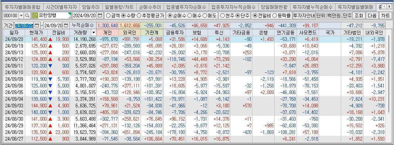Select the 전일비 radio option
Screen dimensions: 394x145
(x=261, y=15)
